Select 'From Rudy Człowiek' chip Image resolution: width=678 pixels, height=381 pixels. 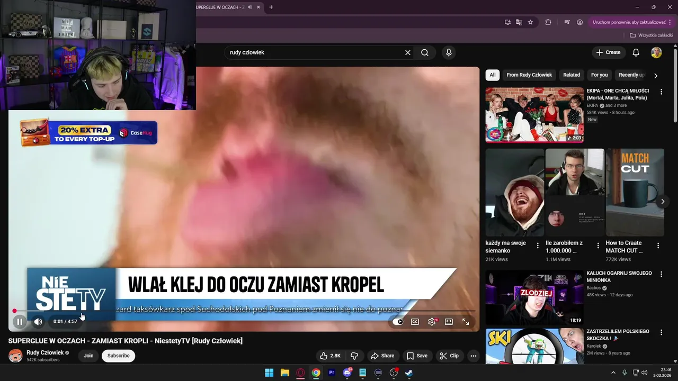(529, 75)
